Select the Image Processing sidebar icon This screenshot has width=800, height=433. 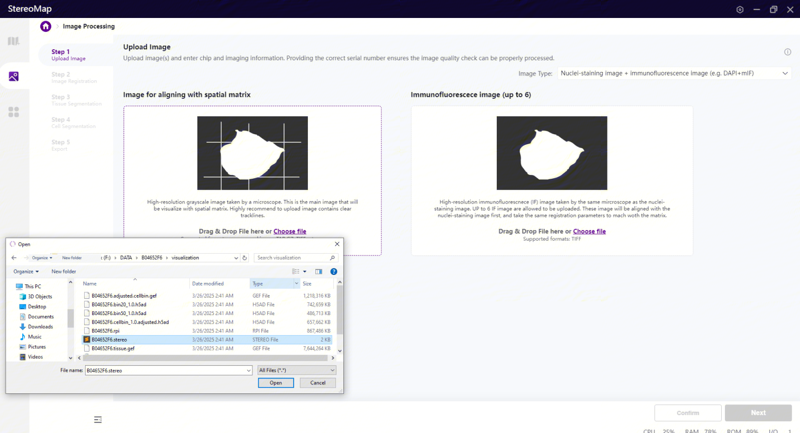coord(14,77)
